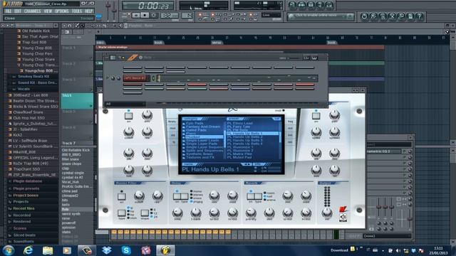The width and height of the screenshot is (456, 256).
Task: Select the Old Reliable Kick pattern in playlist list
Action: (76, 150)
